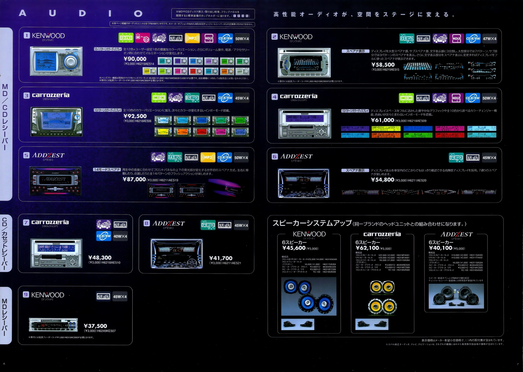Click the 47W×4 power badge on item 2
Image resolution: width=523 pixels, height=372 pixels.
click(489, 39)
